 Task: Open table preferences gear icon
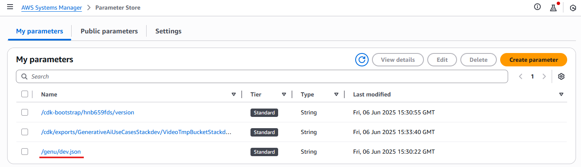click(x=561, y=76)
